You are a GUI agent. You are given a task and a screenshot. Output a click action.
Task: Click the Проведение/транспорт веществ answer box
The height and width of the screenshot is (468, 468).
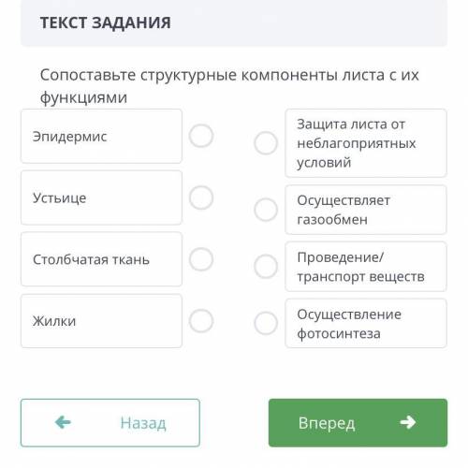366,267
